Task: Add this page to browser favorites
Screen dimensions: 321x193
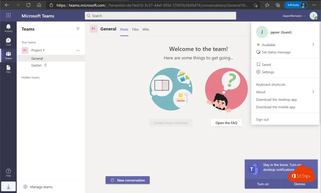Action: pyautogui.click(x=255, y=5)
